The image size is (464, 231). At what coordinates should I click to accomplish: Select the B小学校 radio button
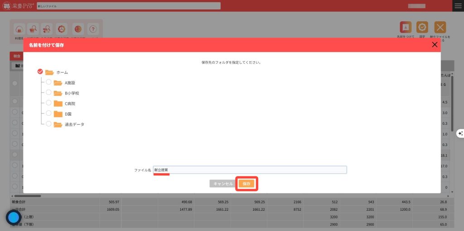(48, 93)
